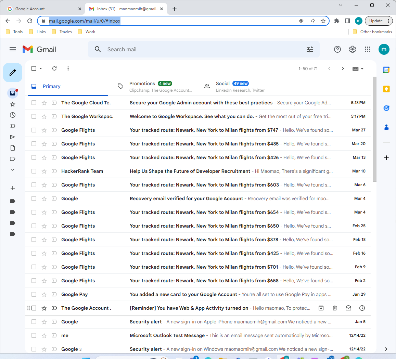Star the Google Flights $747 email
Viewport: 396px width, 359px height.
click(44, 130)
